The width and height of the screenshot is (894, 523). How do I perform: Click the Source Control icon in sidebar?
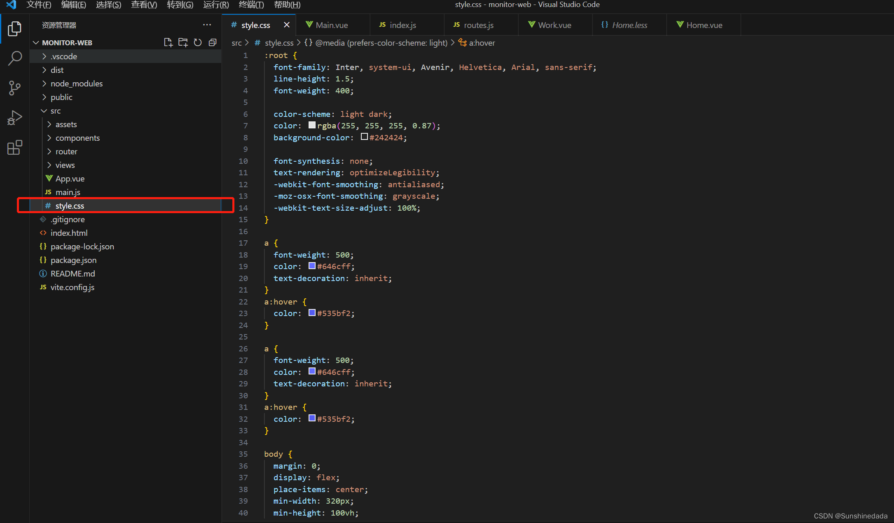tap(15, 87)
